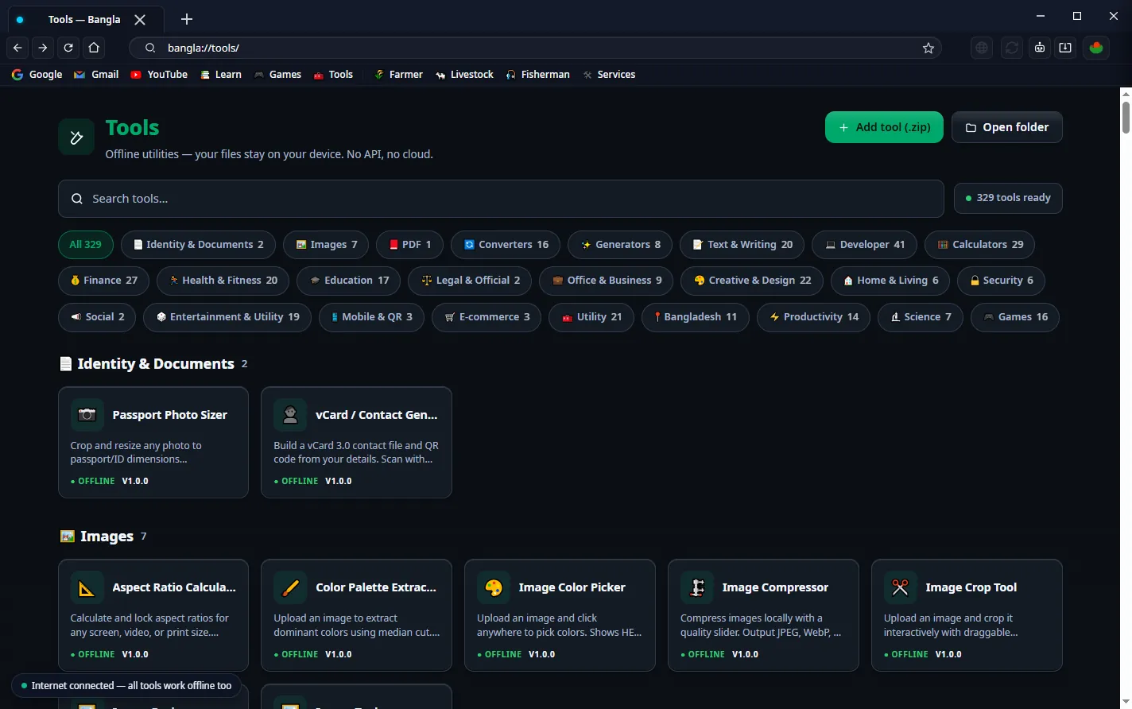Filter by Creative & Design category
Viewport: 1132px width, 709px height.
(752, 281)
